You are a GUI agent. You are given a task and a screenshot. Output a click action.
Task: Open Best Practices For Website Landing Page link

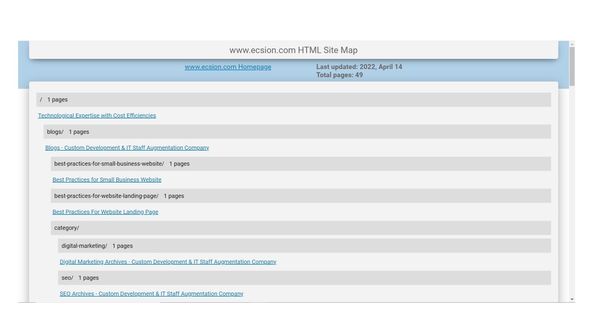(x=105, y=212)
